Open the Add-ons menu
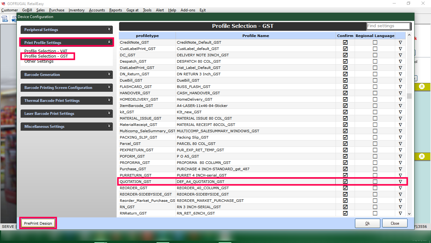Screen dimensions: 431x243 tap(188, 10)
